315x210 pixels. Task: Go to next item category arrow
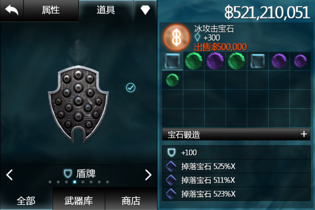148,175
